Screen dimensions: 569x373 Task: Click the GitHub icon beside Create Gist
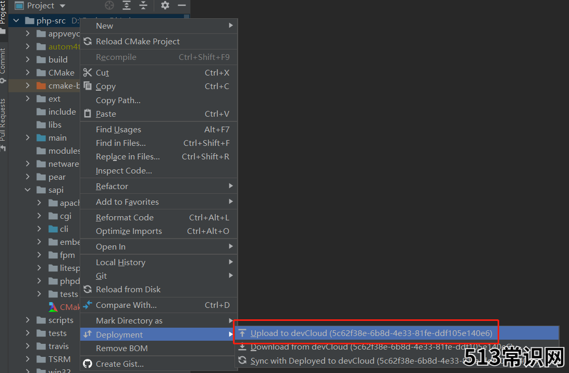click(x=88, y=364)
